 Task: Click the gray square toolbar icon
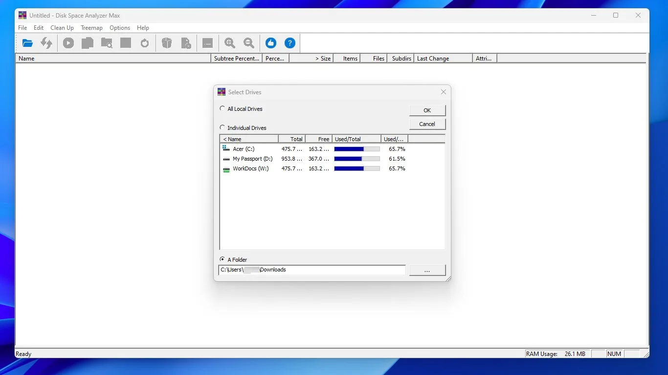(126, 43)
